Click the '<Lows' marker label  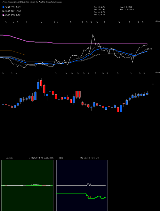(157, 72)
